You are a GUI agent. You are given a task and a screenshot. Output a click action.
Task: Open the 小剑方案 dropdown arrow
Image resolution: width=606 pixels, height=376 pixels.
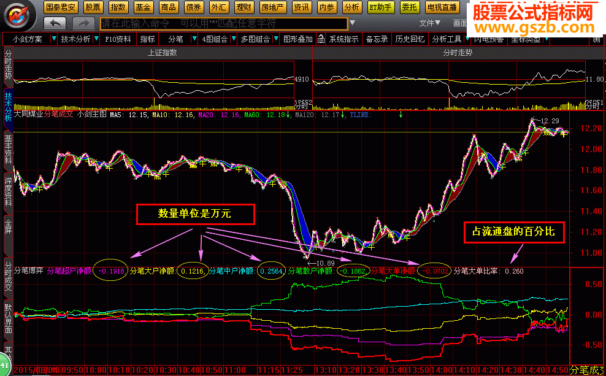(54, 39)
